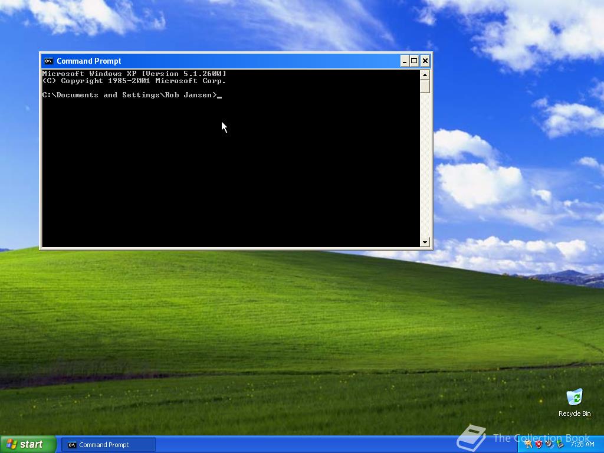Open the Recycle Bin desktop icon

[575, 402]
